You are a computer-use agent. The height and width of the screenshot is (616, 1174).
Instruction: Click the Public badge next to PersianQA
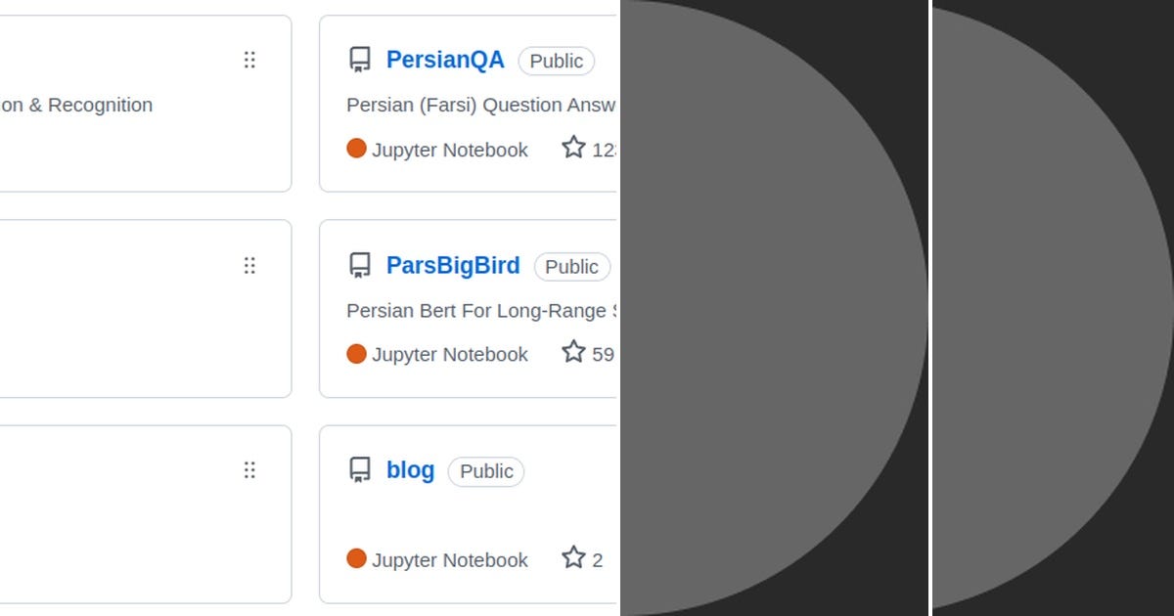(x=557, y=61)
